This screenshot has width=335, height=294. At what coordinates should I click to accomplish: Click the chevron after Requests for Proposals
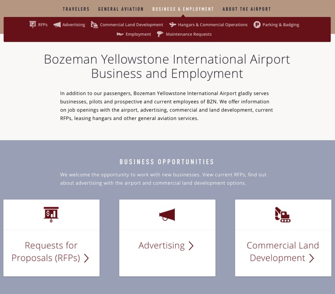coord(87,258)
